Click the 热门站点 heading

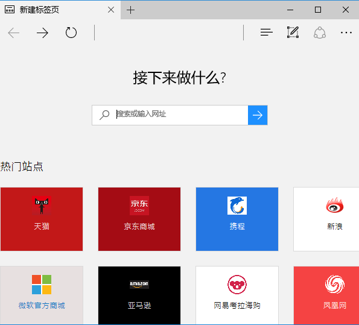coord(22,166)
